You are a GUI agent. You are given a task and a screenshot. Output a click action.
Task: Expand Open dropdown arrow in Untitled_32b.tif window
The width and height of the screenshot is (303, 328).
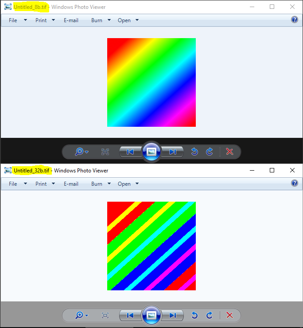[137, 184]
